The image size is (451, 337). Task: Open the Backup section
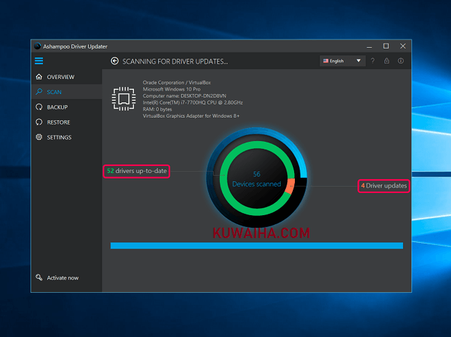tap(67, 107)
